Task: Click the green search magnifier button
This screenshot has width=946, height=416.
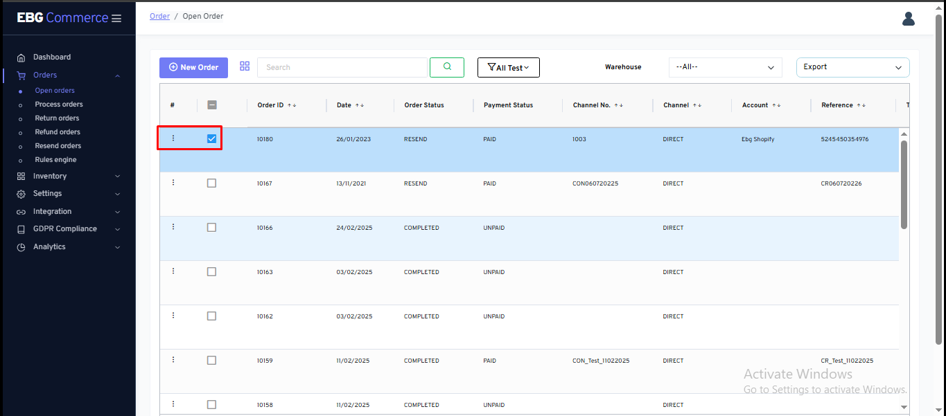Action: click(447, 67)
